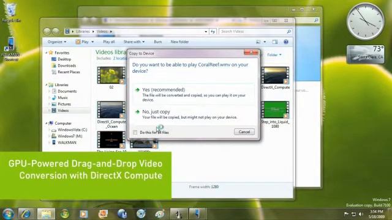
Task: Open the Windows Start menu
Action: [8, 214]
